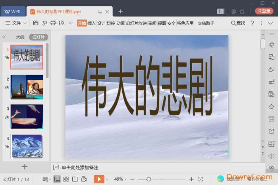Open more options via three-dot icon
278x185 pixels.
click(261, 23)
